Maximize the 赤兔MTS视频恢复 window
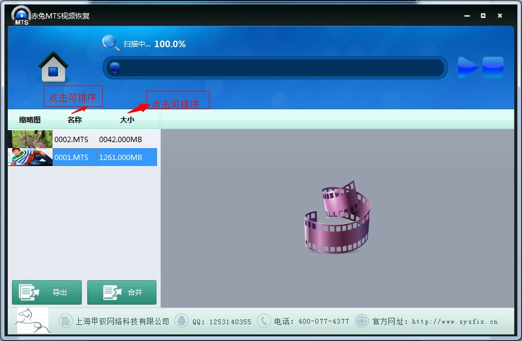Screen dimensions: 522x341 (x=483, y=16)
